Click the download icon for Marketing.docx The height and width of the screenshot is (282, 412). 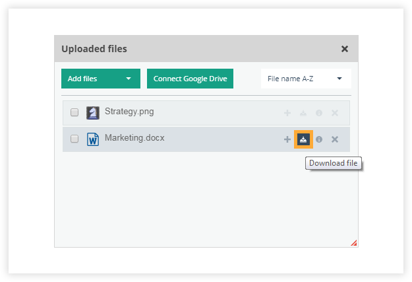pos(303,139)
